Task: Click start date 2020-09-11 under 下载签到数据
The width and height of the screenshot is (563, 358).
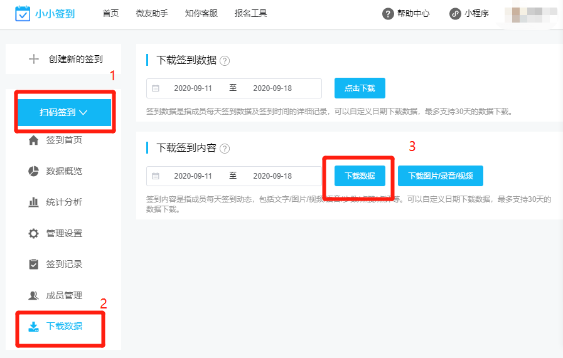Action: tap(193, 88)
